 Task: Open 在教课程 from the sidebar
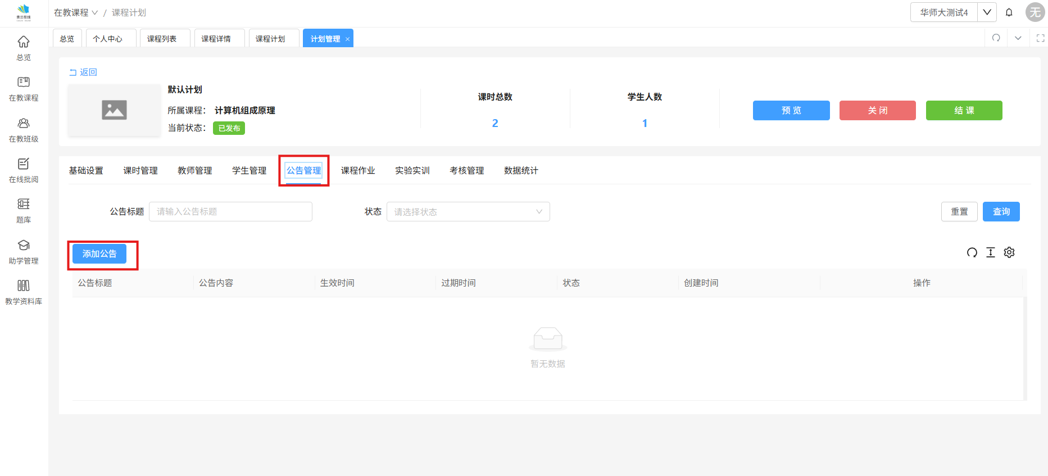(24, 89)
